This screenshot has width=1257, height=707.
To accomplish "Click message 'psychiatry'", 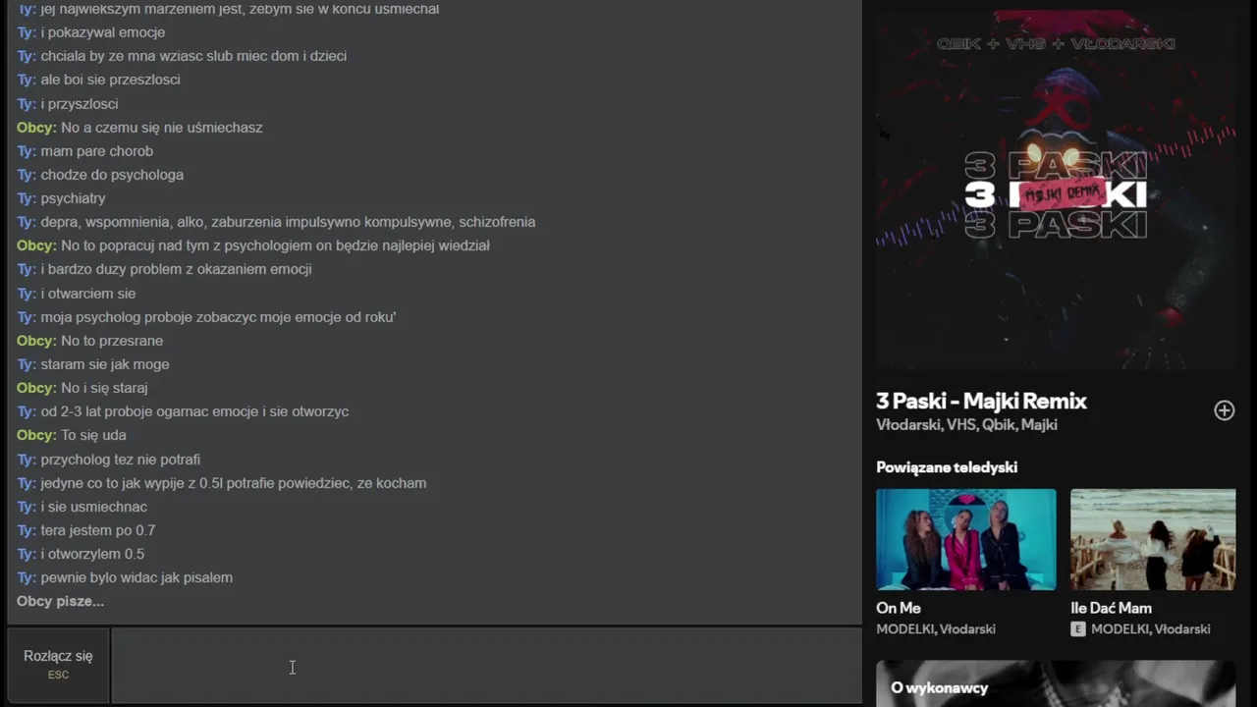I will pyautogui.click(x=61, y=198).
